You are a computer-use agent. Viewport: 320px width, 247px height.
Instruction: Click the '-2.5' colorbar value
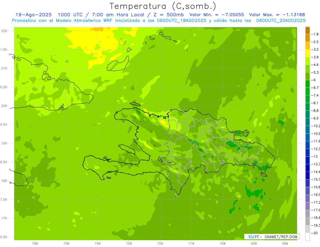click(315, 42)
